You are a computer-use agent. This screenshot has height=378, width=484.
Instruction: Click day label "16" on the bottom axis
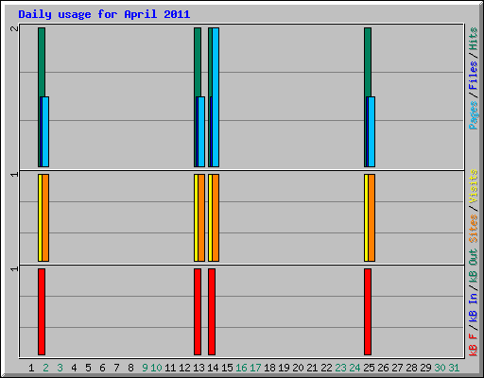[x=241, y=368]
